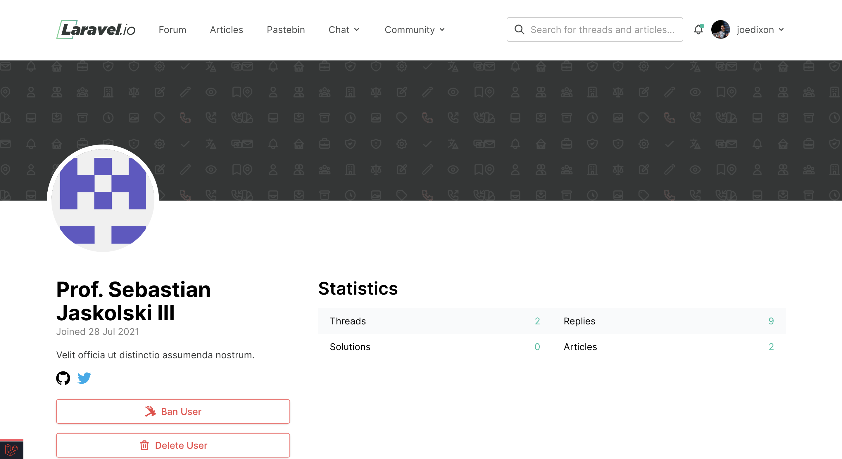Click the search magnifier icon

click(520, 30)
